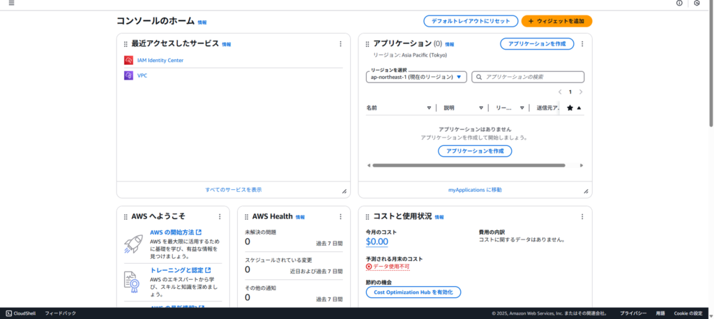Click スケジュールされている変更 count in AWS Health
This screenshot has width=714, height=319.
click(x=248, y=269)
